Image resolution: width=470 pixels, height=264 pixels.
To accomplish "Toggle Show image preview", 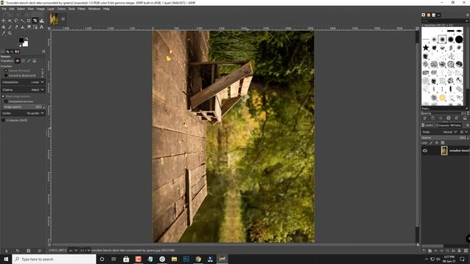I will (x=16, y=96).
